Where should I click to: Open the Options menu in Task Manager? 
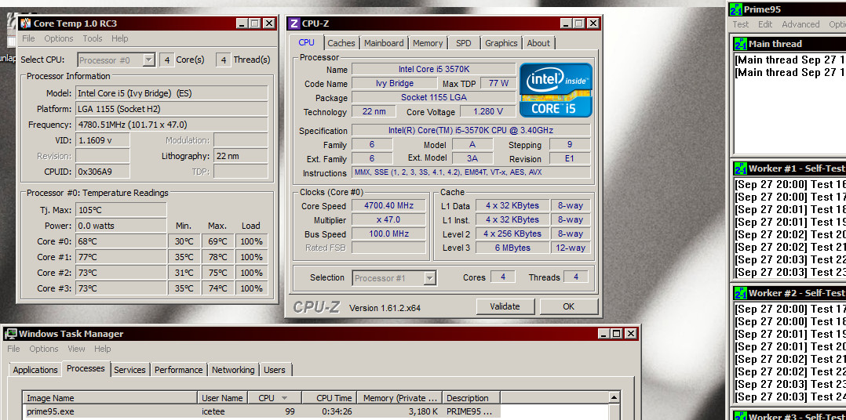coord(44,349)
